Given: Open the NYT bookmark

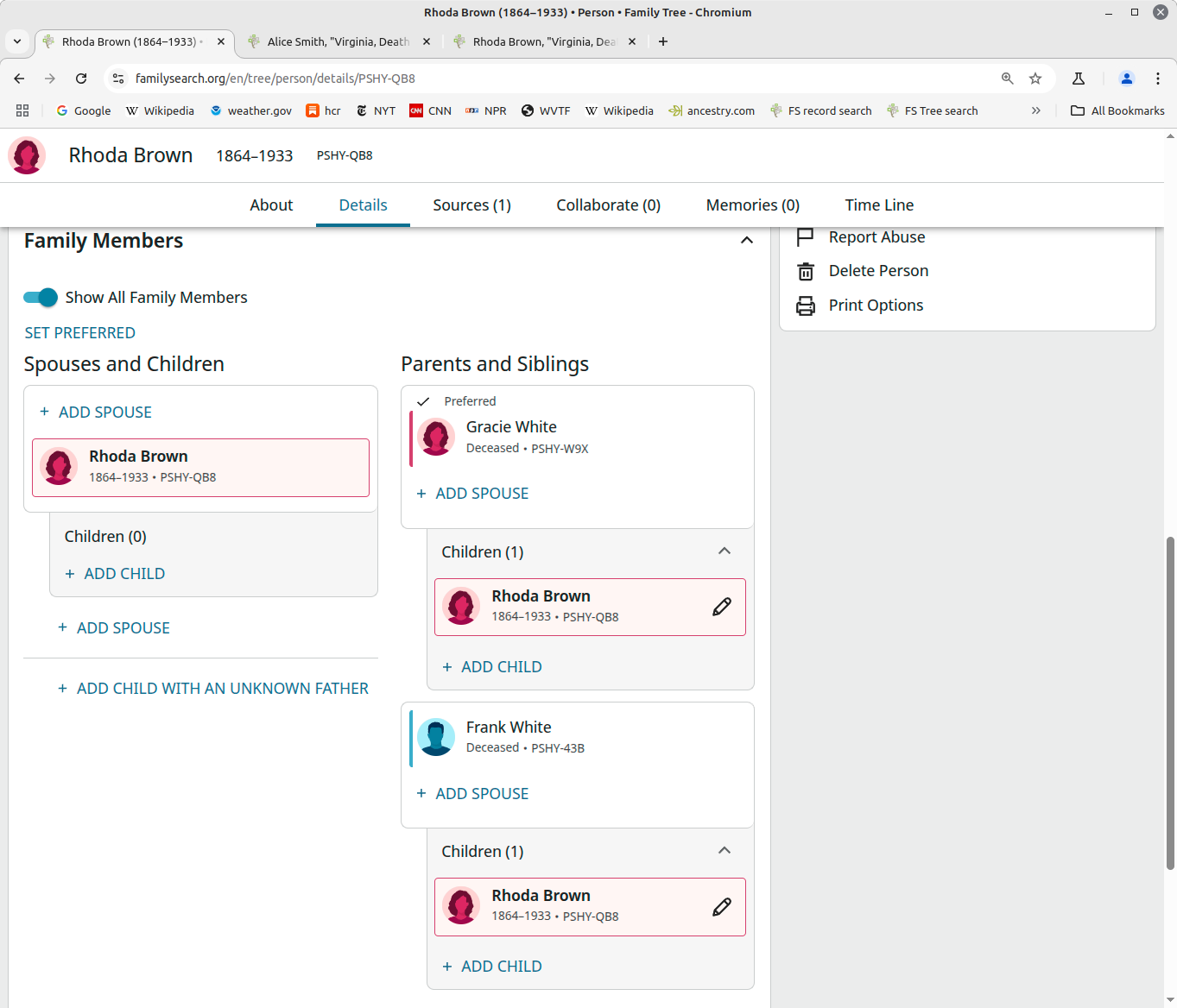Looking at the screenshot, I should click(376, 110).
